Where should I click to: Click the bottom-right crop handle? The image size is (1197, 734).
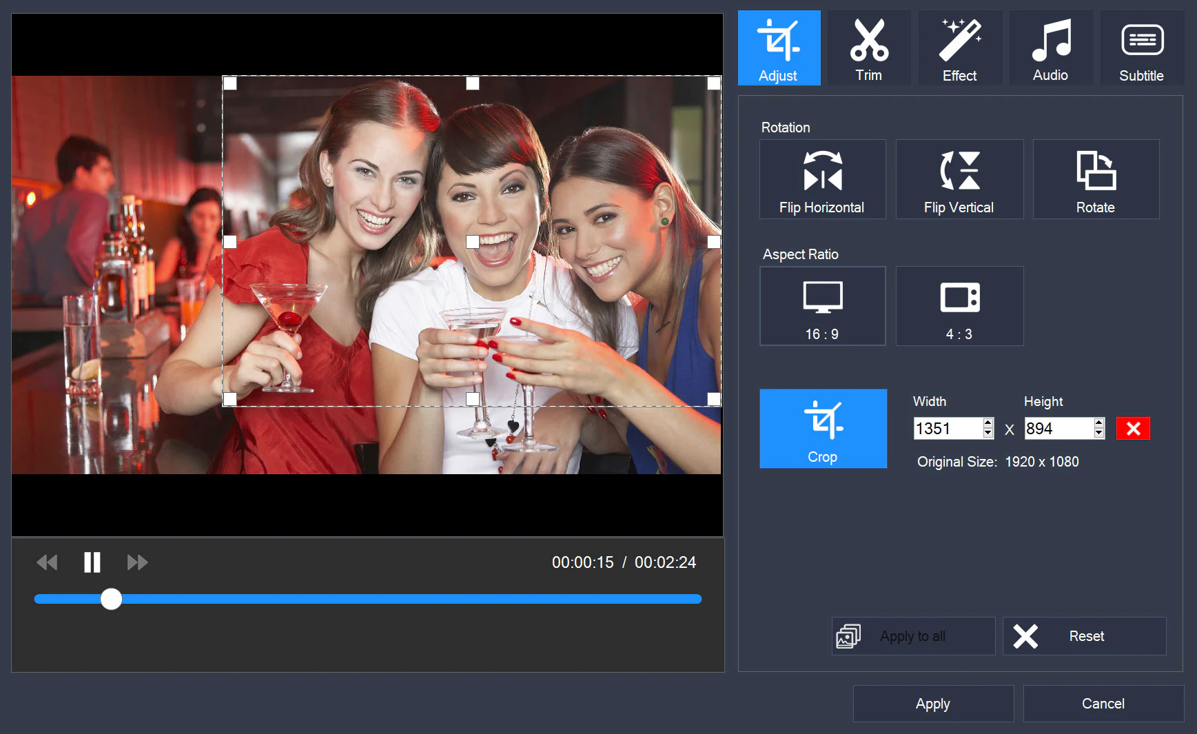(714, 399)
